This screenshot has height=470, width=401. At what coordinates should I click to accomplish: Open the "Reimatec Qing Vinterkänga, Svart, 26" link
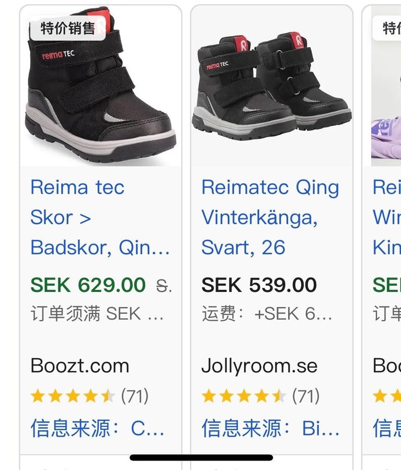(x=270, y=217)
